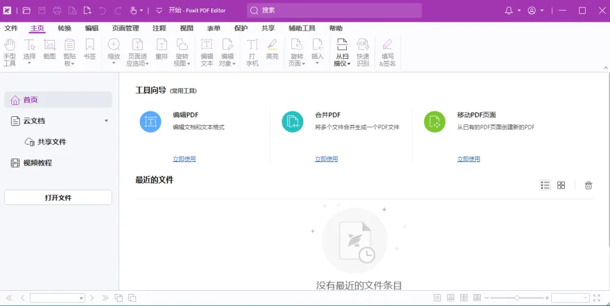Image resolution: width=610 pixels, height=306 pixels.
Task: Select the Hand tool (手型工具)
Action: click(x=10, y=52)
